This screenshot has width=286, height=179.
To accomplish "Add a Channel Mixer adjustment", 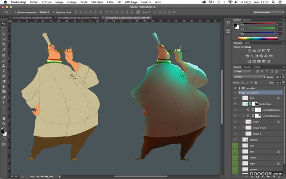I will coord(266,56).
